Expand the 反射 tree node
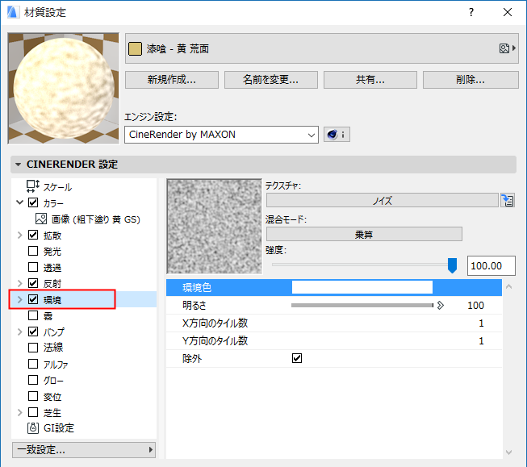Screen dimensions: 527x467 (20, 283)
